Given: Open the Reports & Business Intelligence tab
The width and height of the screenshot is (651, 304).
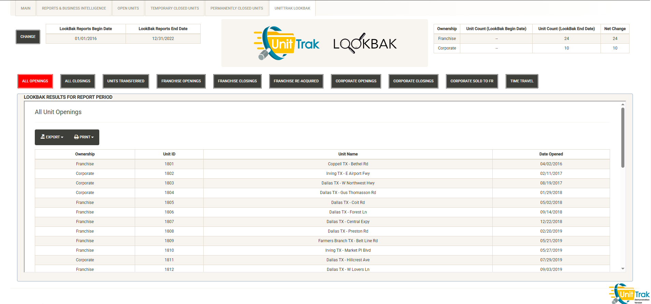Looking at the screenshot, I should pyautogui.click(x=74, y=8).
